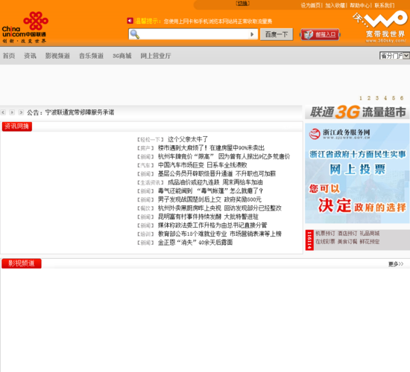Click the 设为首页 top link
Viewport: 410px width, 372px height.
[310, 5]
